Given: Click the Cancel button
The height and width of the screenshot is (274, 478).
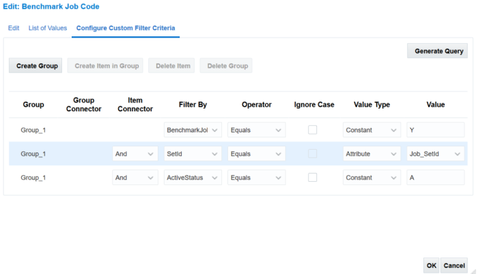Looking at the screenshot, I should click(454, 265).
